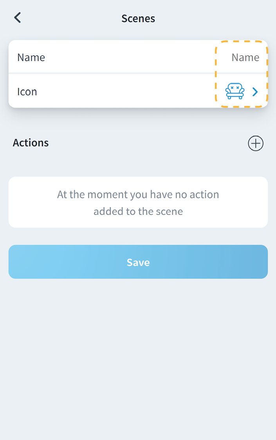276x440 pixels.
Task: Open the icon picker via the blue chevron
Action: click(255, 92)
